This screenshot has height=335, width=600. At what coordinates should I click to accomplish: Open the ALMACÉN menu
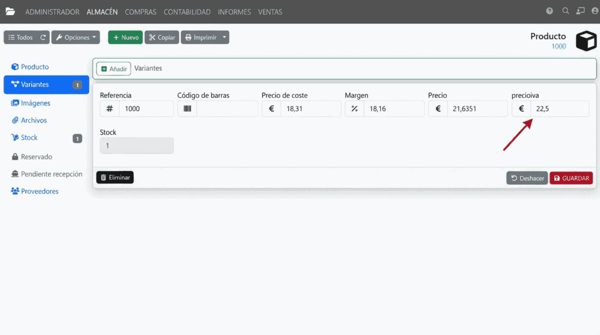(x=102, y=12)
